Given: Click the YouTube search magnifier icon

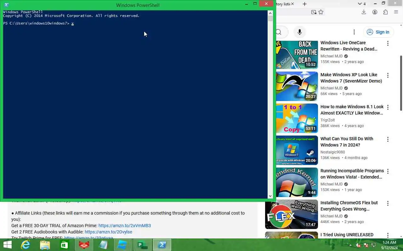Looking at the screenshot, I should [x=279, y=32].
